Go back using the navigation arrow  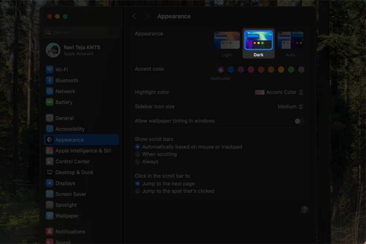click(x=134, y=16)
